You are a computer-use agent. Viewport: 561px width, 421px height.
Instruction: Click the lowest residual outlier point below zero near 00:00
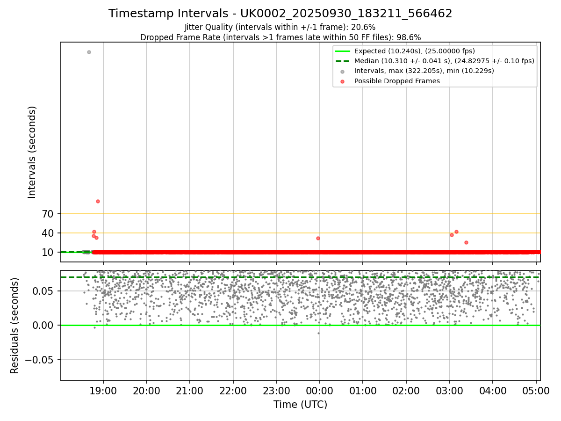[x=318, y=333]
